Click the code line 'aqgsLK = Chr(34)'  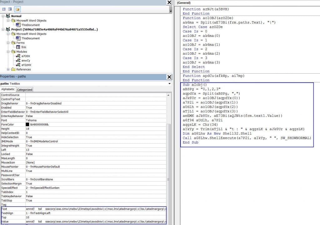coord(200,125)
